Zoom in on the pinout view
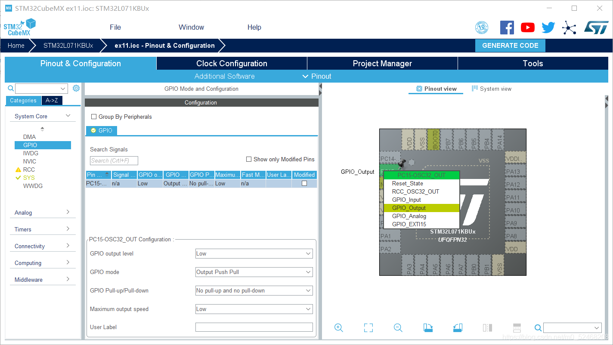Screen dimensions: 613x345 coord(339,328)
